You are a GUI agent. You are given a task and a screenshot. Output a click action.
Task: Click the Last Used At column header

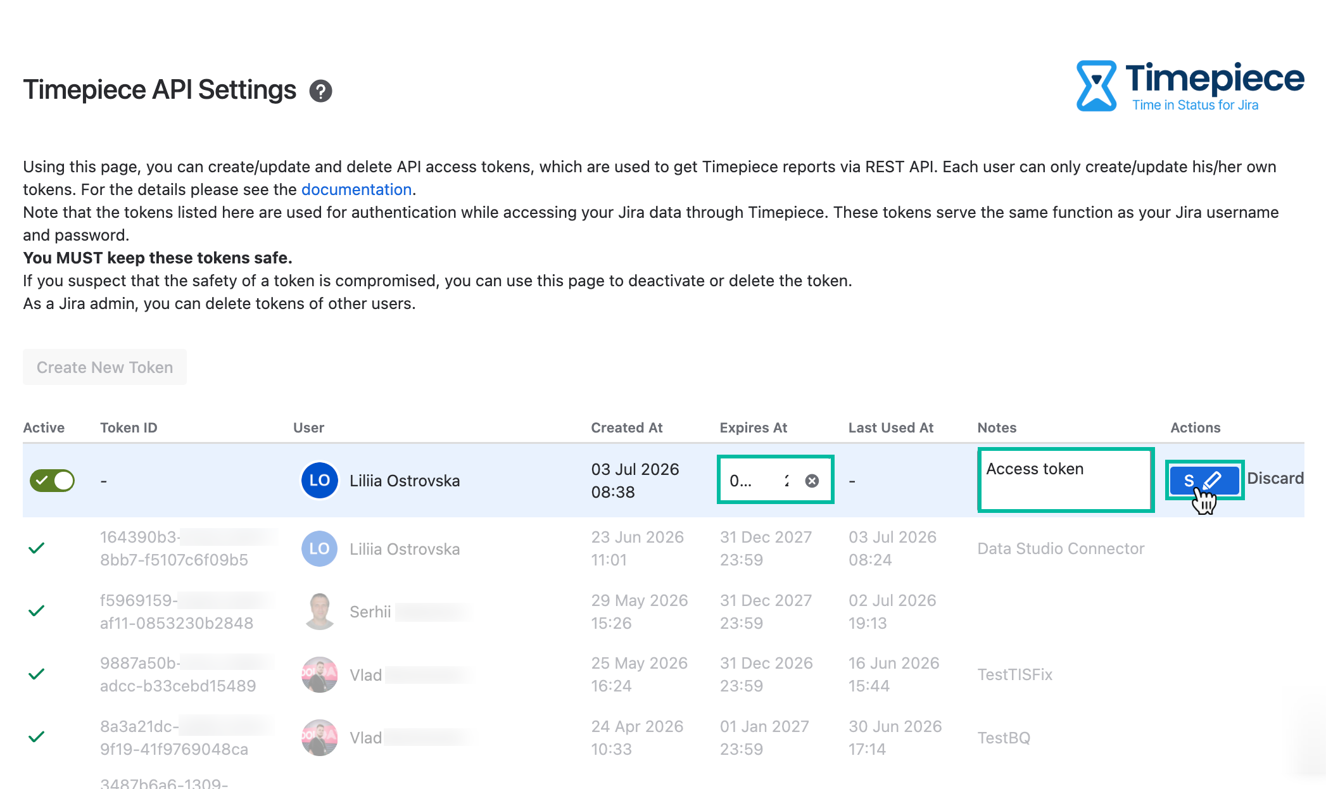point(891,427)
